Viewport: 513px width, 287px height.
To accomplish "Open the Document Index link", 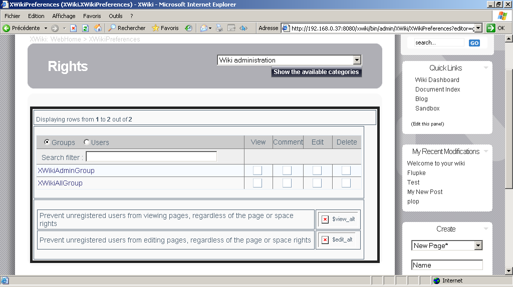I will (438, 89).
